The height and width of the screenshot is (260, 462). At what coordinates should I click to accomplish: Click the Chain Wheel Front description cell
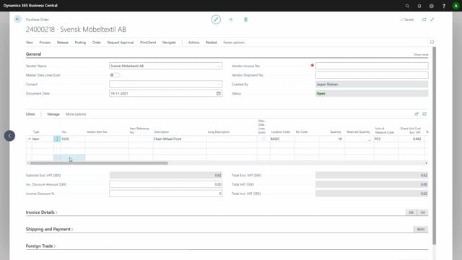(180, 139)
